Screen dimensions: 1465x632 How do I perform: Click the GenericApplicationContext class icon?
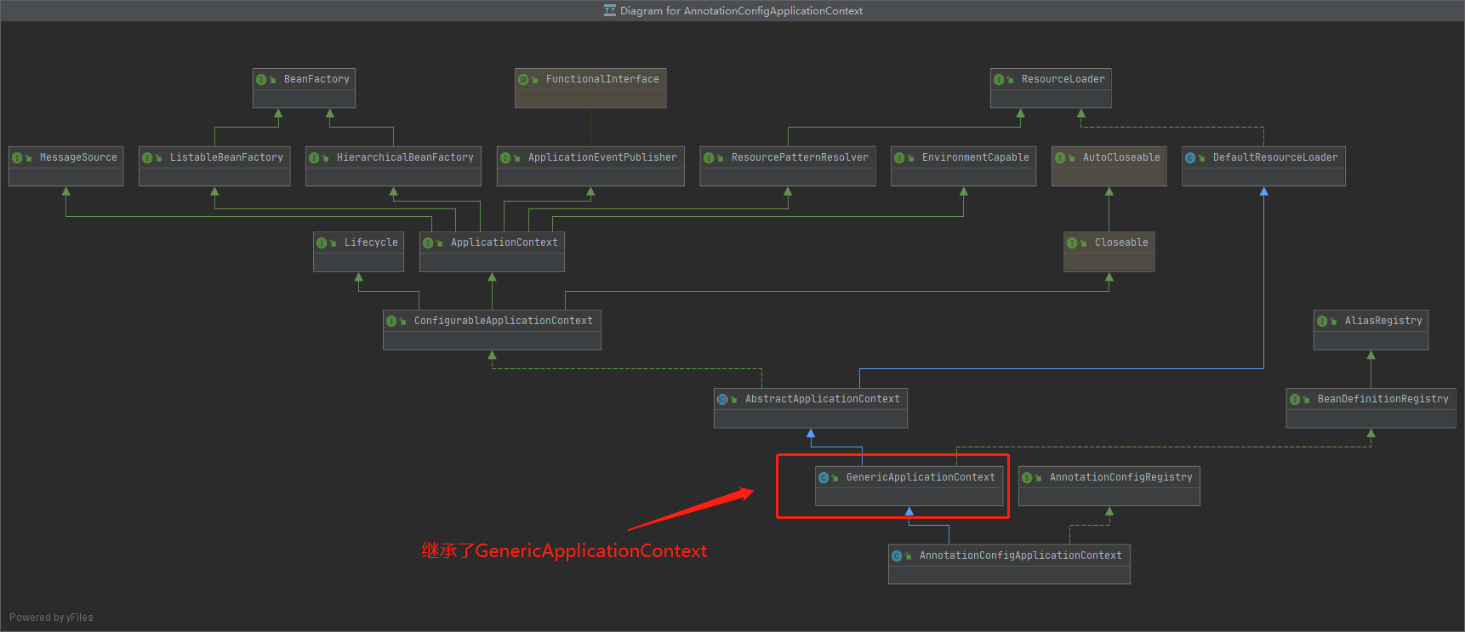tap(824, 477)
